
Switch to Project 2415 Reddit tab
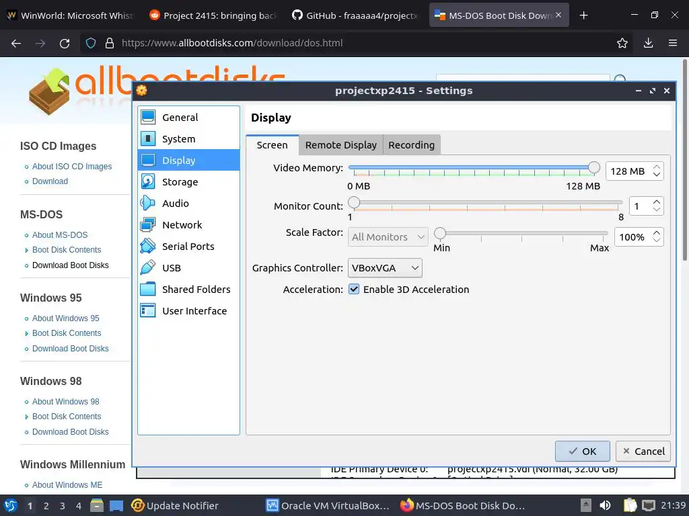[214, 15]
